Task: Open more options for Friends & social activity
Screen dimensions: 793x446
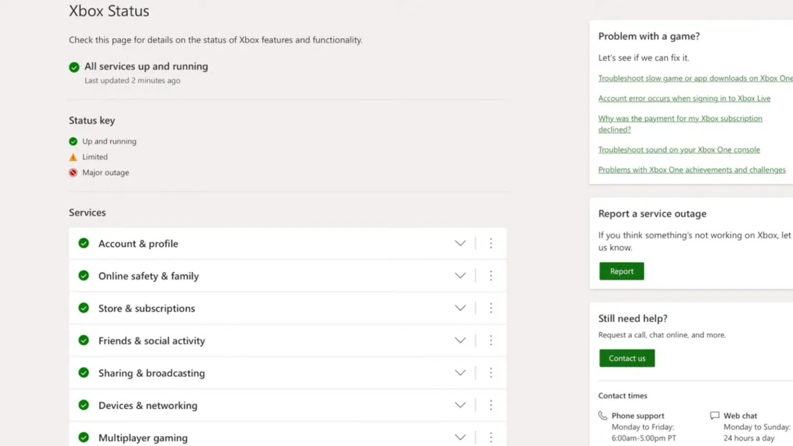Action: tap(491, 340)
